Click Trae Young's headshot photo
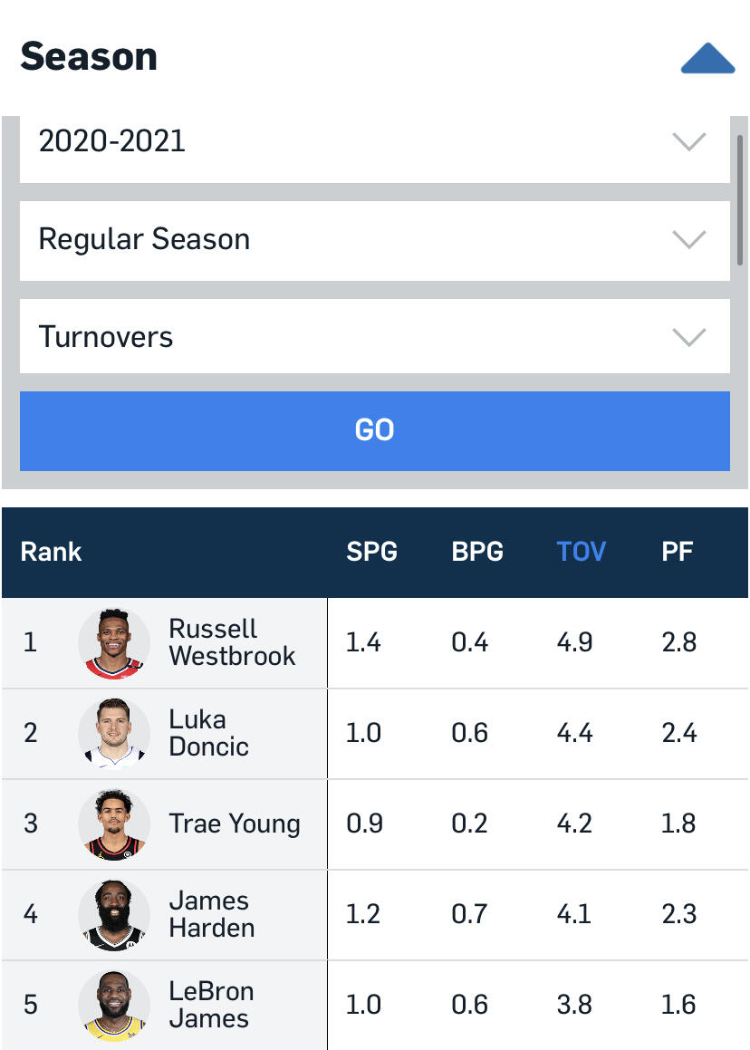The width and height of the screenshot is (750, 1050). (114, 824)
